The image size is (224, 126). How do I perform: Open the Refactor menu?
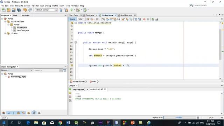tap(35, 6)
